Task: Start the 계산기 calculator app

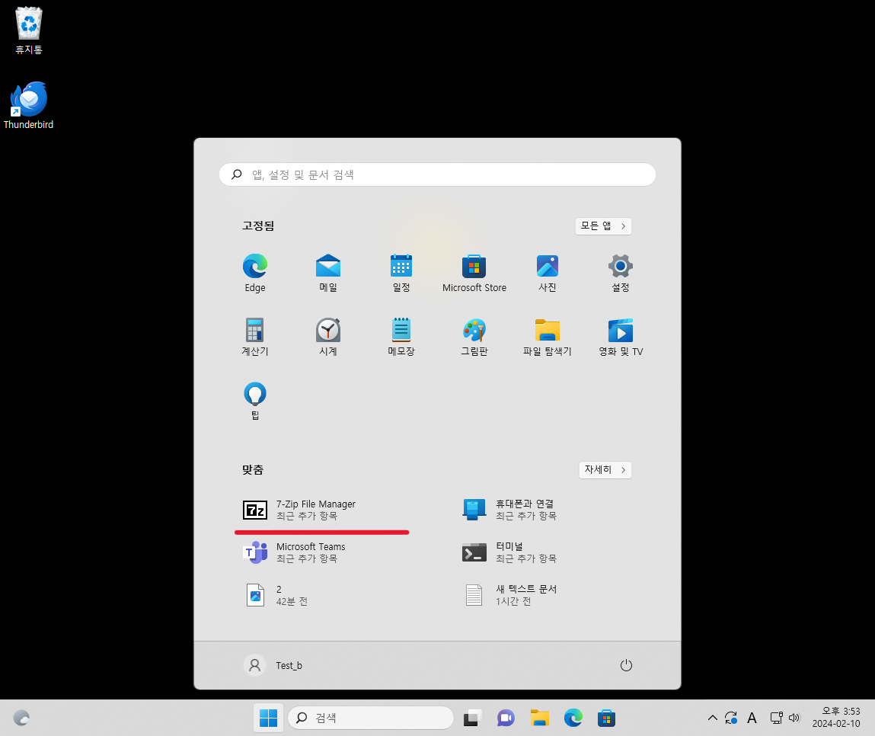Action: click(x=255, y=337)
